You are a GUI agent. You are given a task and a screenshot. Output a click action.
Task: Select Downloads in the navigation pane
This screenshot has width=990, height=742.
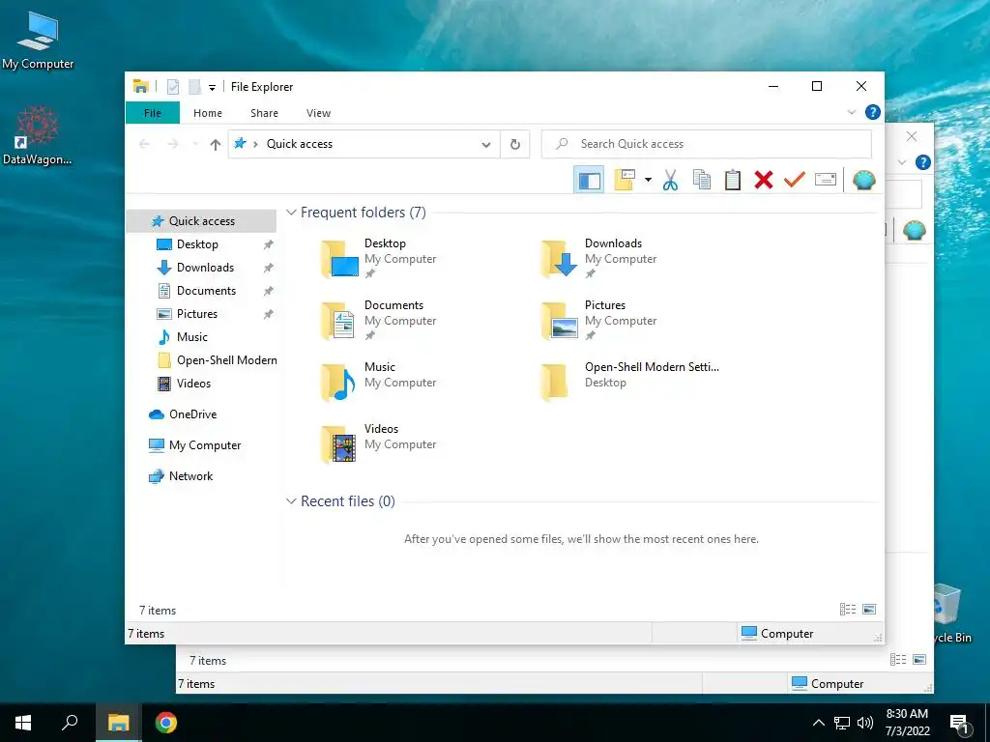205,268
